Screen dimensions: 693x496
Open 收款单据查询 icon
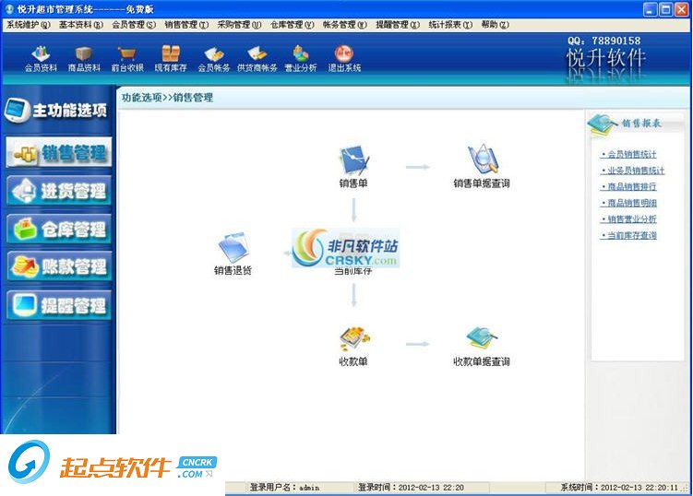482,347
